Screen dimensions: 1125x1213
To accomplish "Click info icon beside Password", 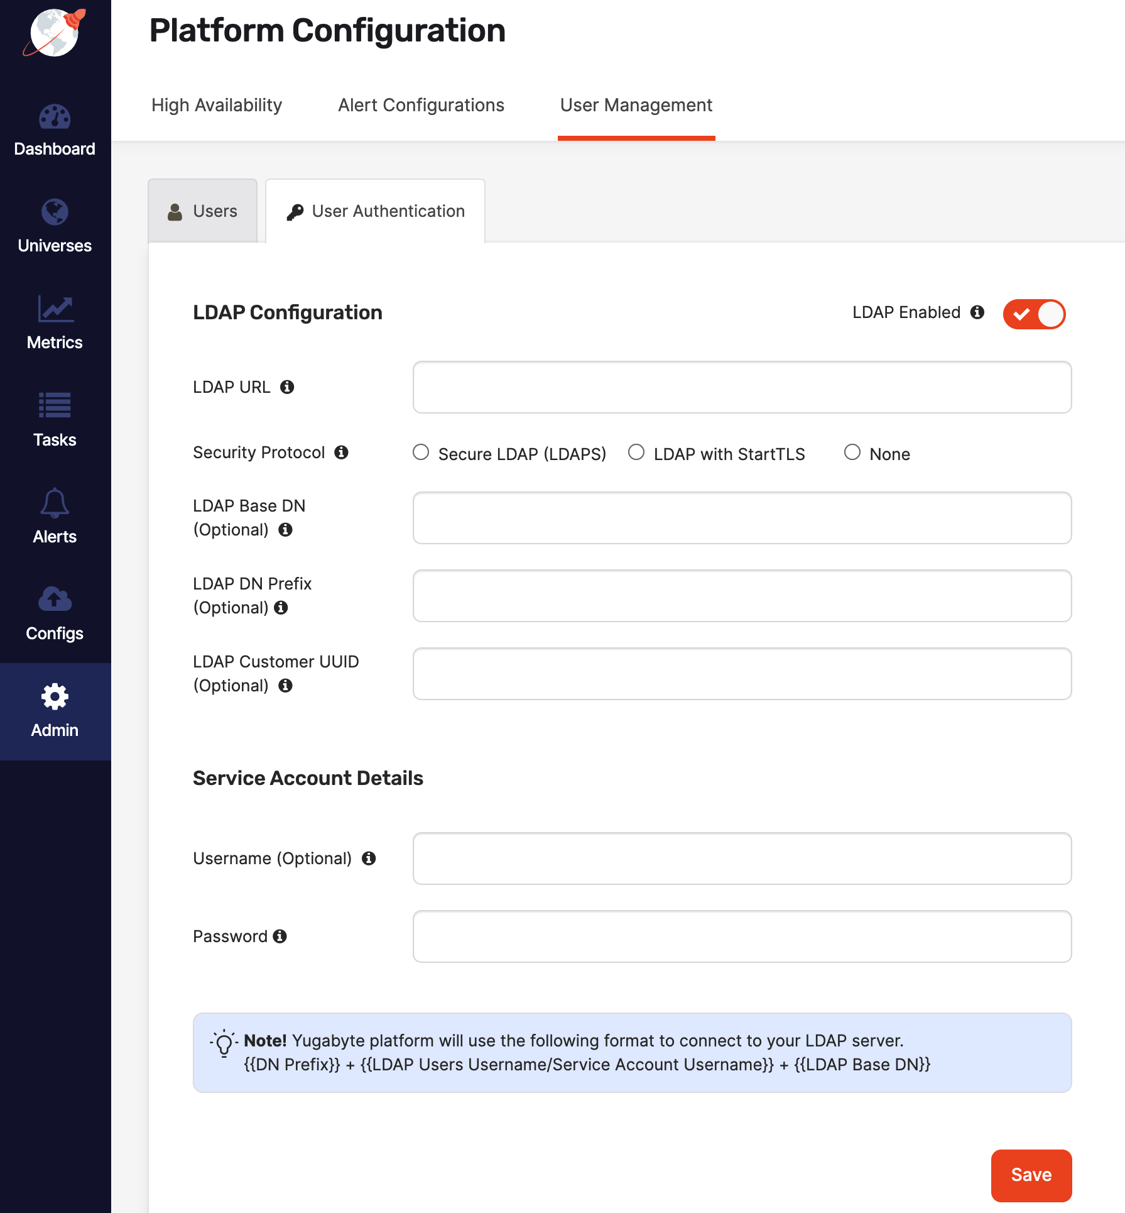I will (280, 936).
